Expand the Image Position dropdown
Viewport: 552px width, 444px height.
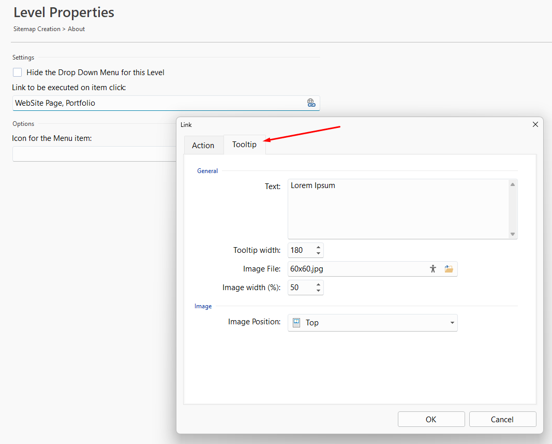(x=452, y=323)
